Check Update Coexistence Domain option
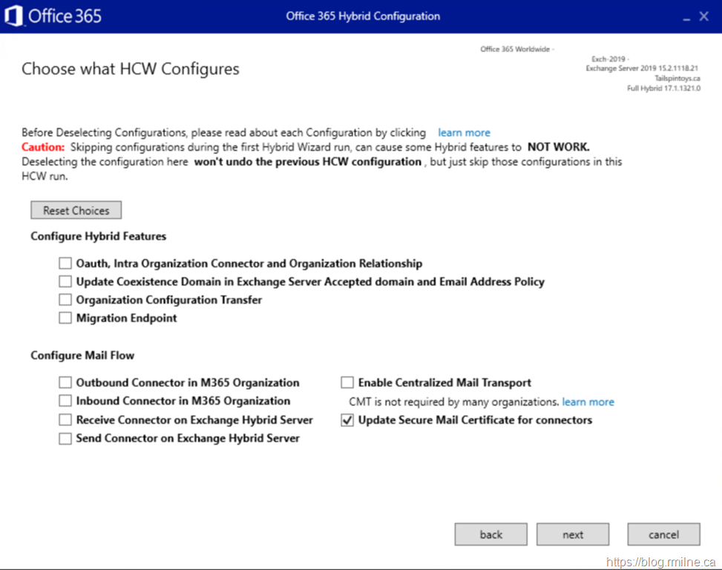 click(x=65, y=282)
